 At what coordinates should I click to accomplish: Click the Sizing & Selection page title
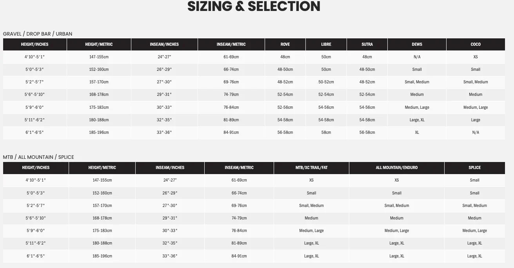(254, 7)
